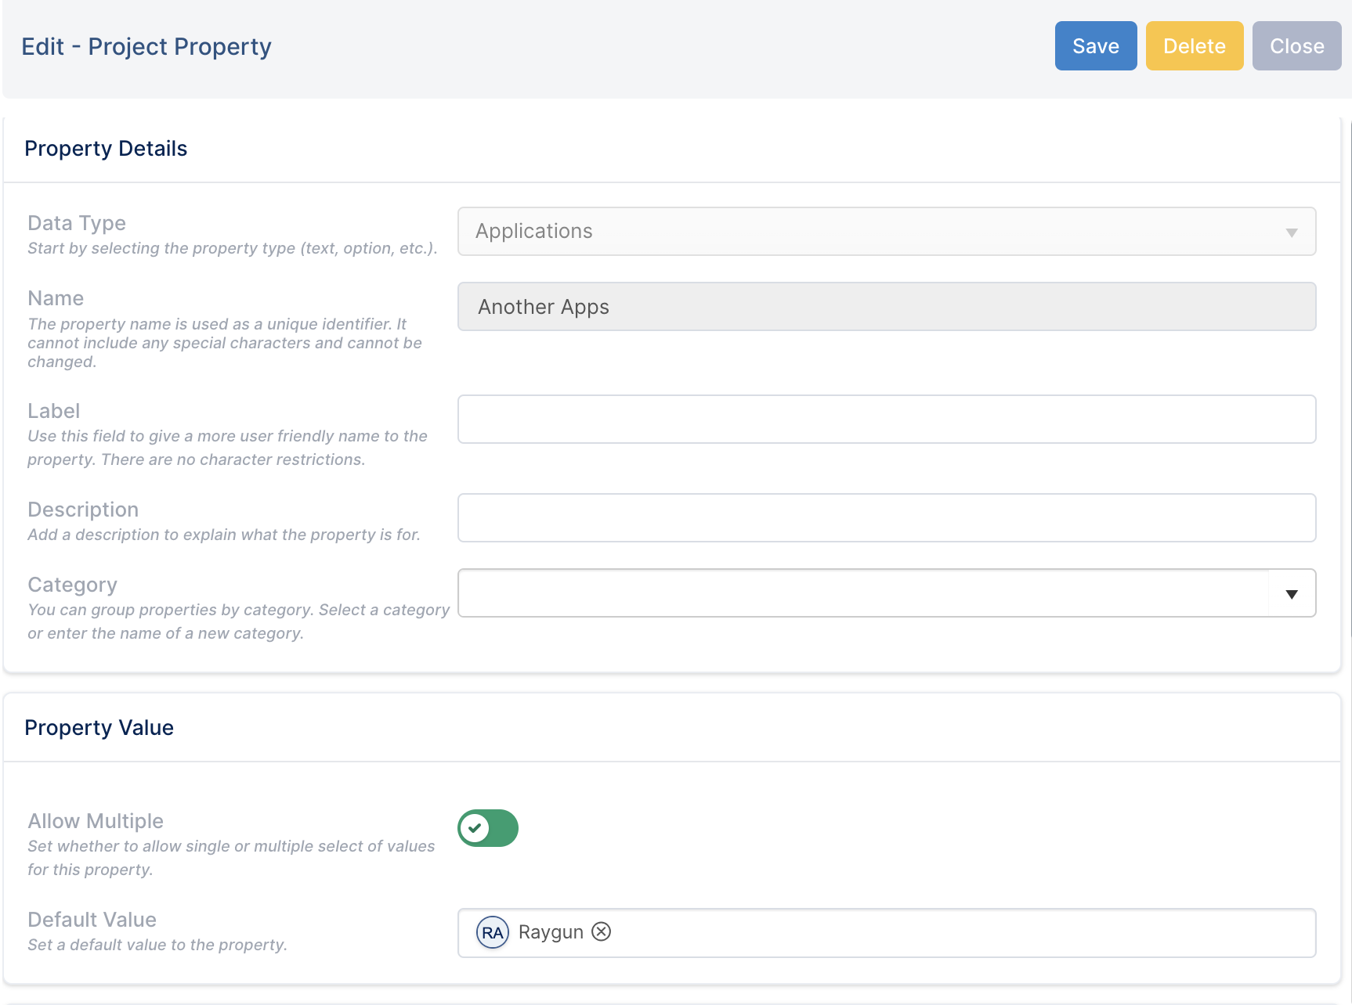1352x1005 pixels.
Task: Click the Default Value selection field
Action: 886,932
